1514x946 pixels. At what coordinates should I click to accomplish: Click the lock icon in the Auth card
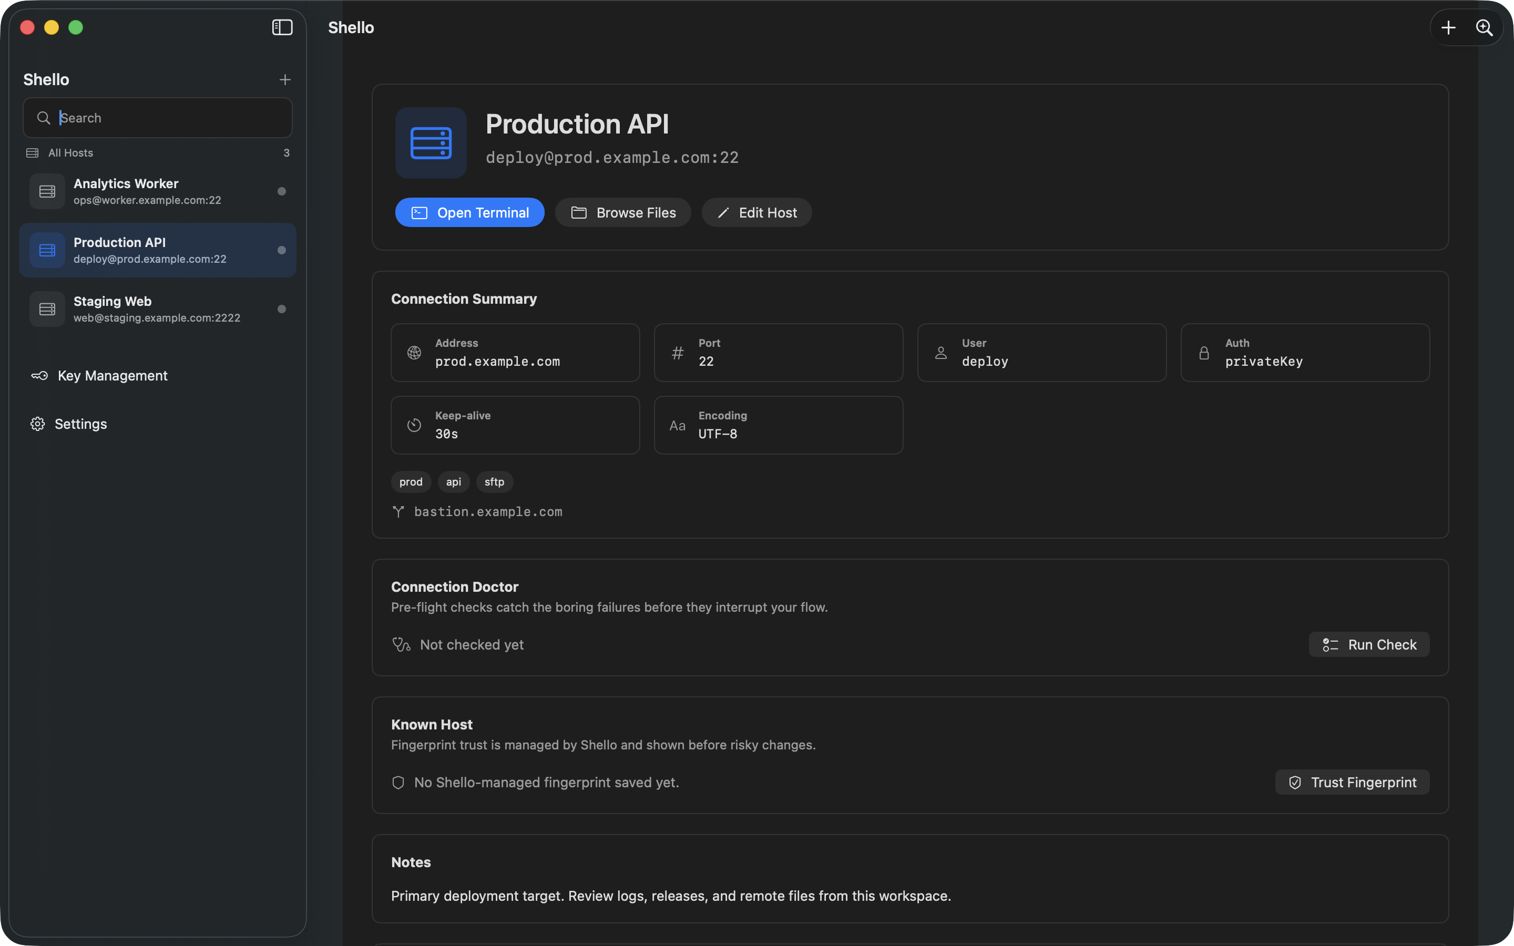point(1204,353)
